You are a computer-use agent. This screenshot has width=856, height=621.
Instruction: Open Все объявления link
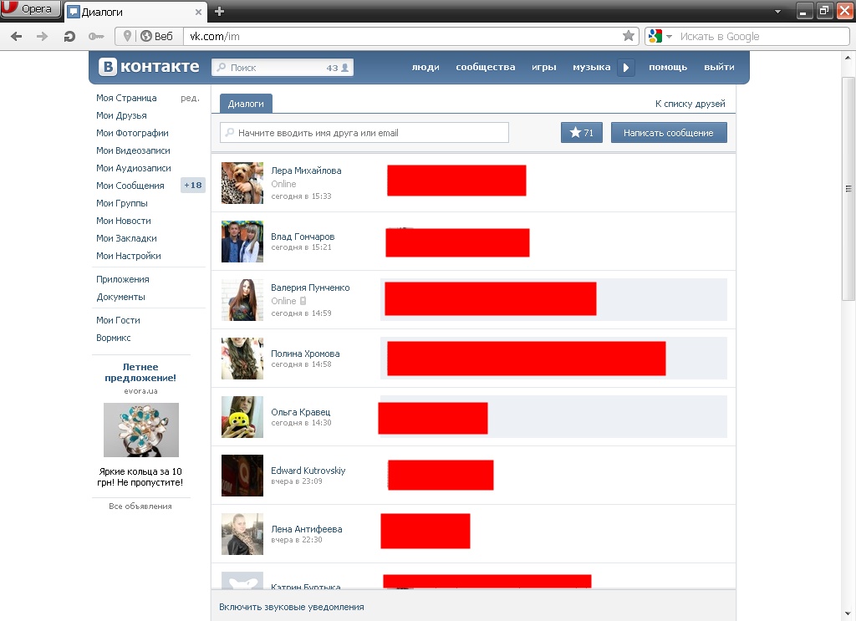(140, 506)
